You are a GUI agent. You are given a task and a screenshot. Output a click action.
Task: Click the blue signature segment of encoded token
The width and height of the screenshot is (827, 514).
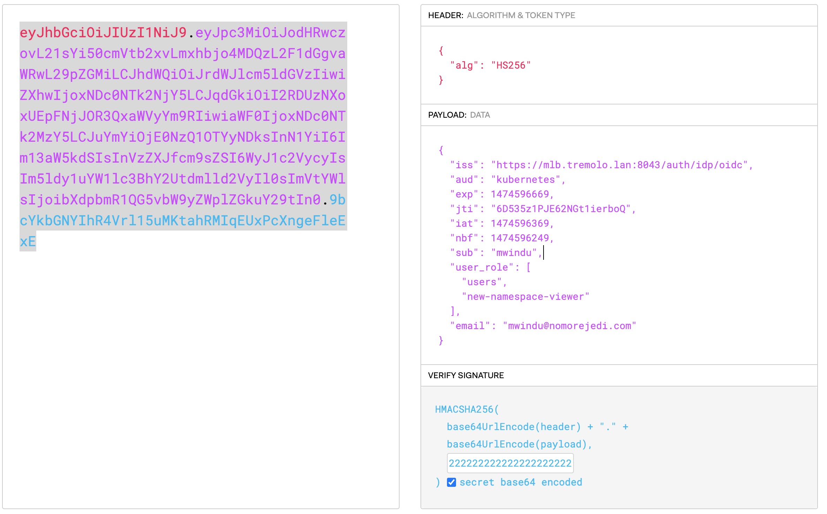(x=182, y=221)
